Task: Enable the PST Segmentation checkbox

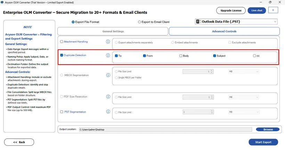Action: [x=62, y=112]
